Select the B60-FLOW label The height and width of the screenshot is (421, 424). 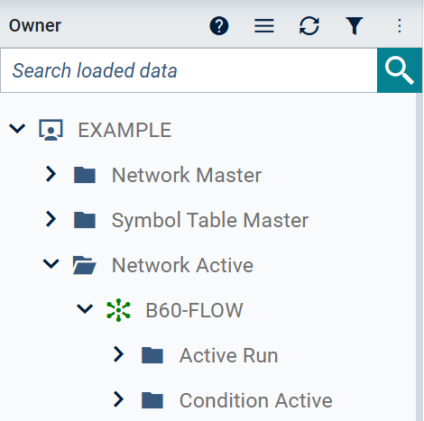tap(194, 310)
